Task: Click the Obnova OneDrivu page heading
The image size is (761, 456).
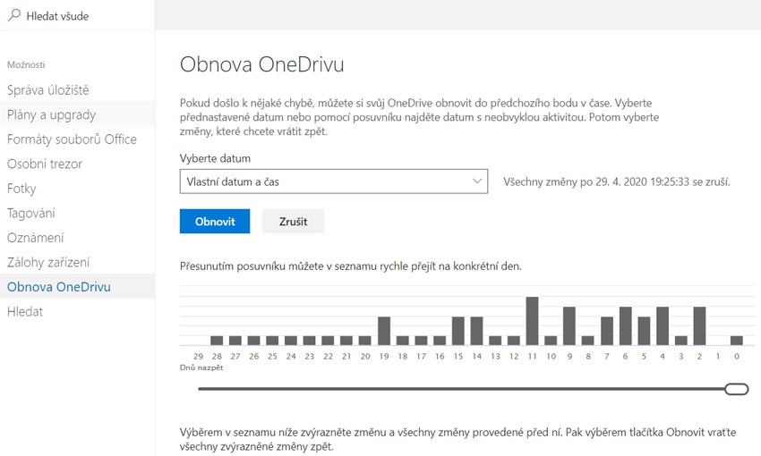Action: [262, 64]
